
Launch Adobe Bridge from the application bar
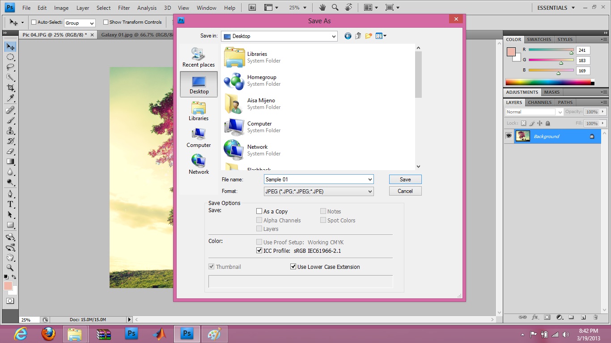(251, 8)
